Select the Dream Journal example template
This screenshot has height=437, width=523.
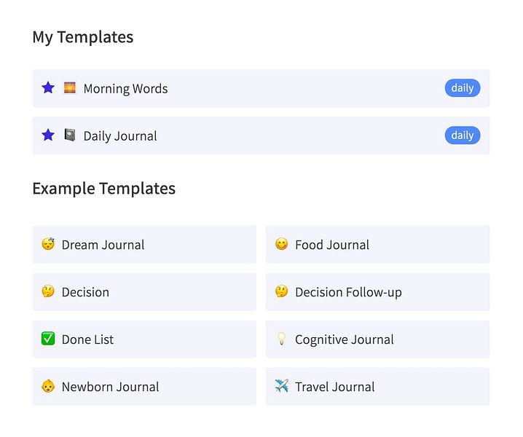(x=103, y=245)
